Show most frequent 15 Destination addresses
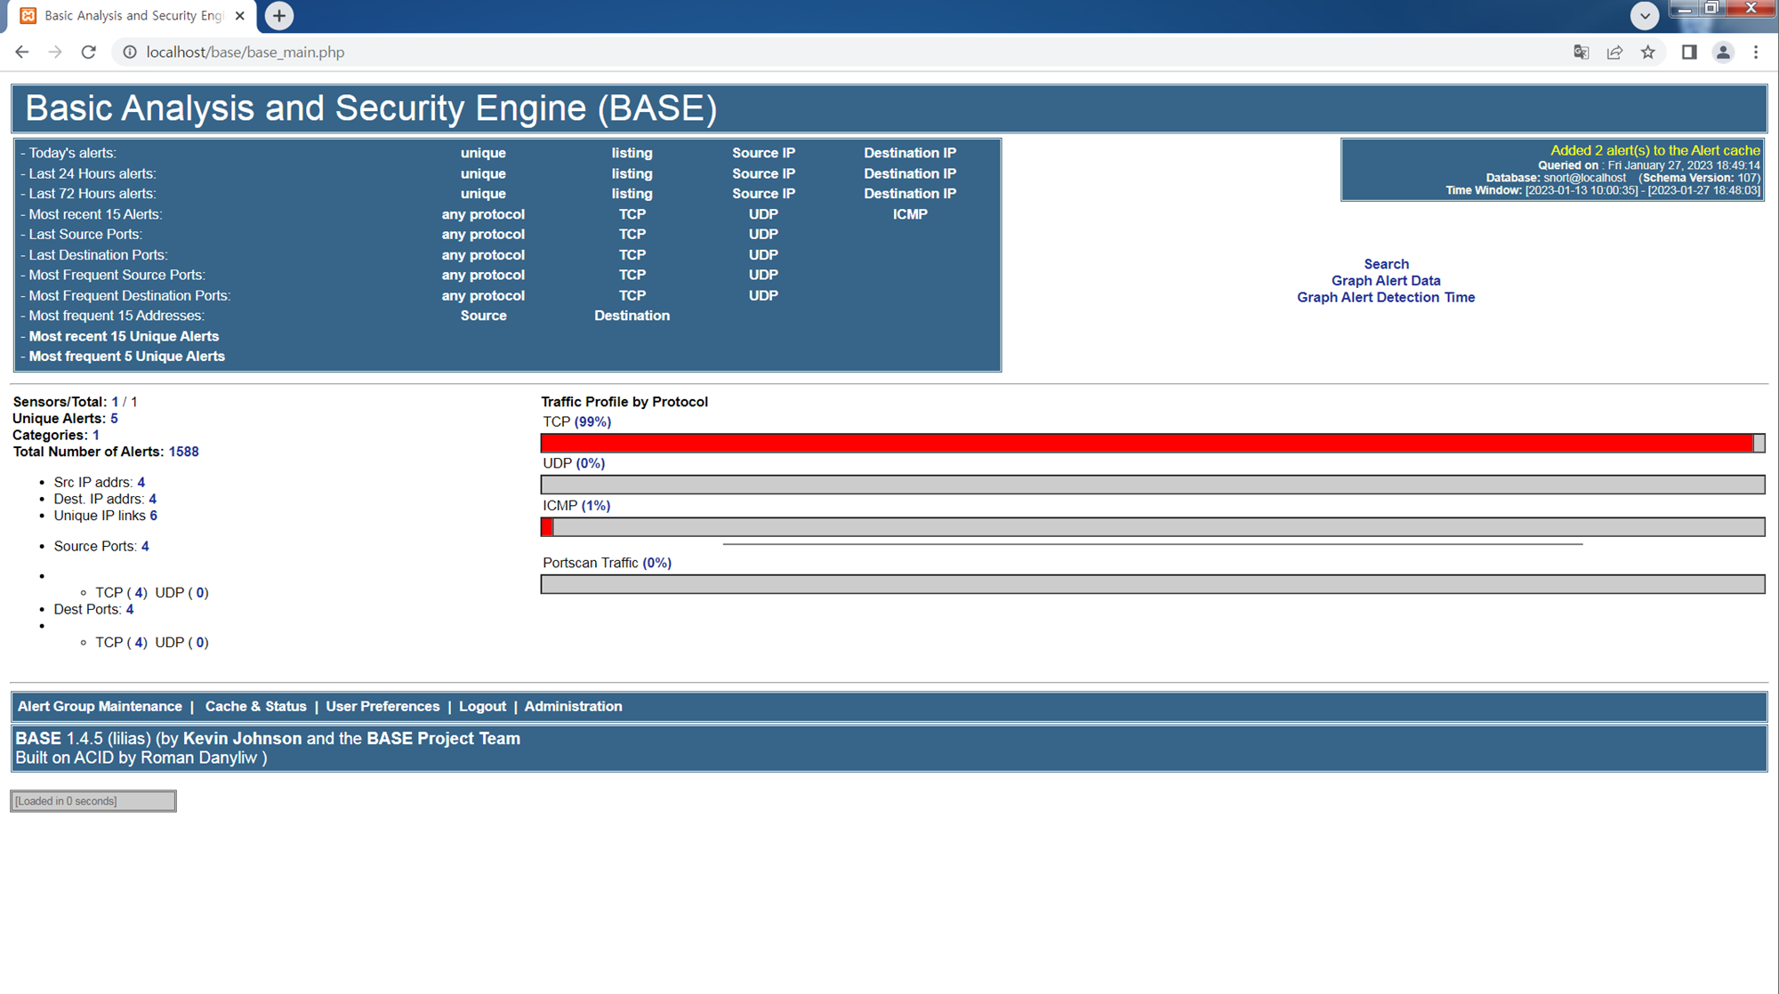 pyautogui.click(x=632, y=316)
